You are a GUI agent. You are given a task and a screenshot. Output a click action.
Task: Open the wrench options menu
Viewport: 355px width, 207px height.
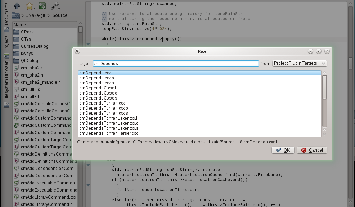[x=55, y=6]
